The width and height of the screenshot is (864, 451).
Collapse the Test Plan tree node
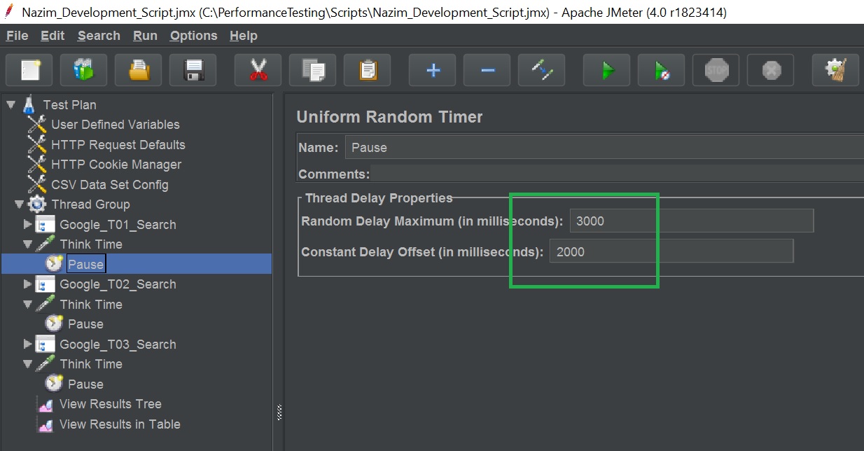point(11,104)
